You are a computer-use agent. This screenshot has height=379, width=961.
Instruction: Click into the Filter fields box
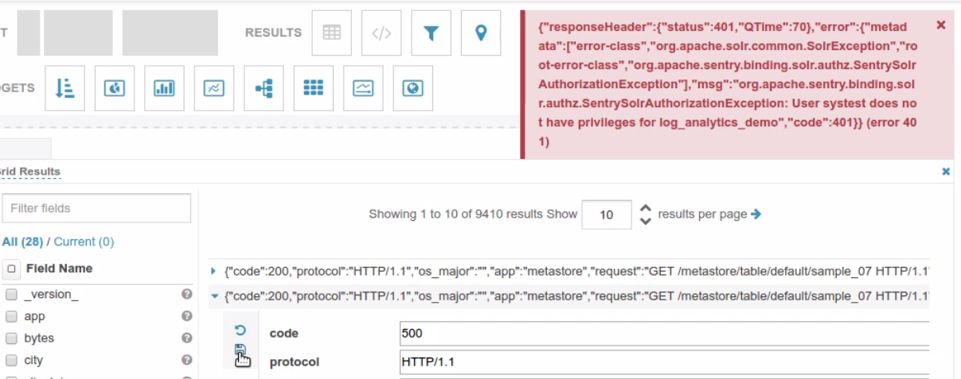point(96,208)
